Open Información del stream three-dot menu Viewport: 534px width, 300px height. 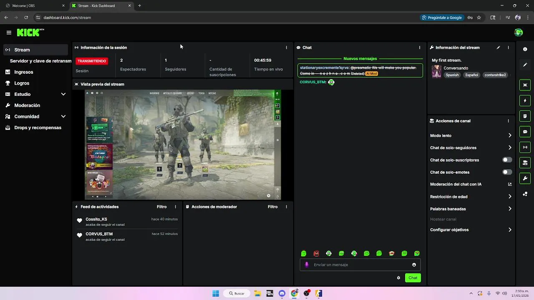tap(508, 47)
